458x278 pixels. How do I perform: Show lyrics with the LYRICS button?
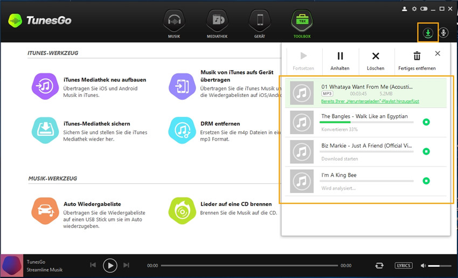(403, 266)
